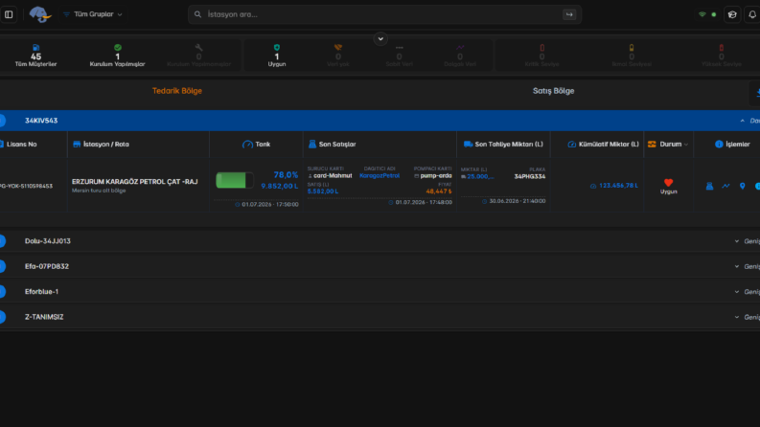This screenshot has width=760, height=427.
Task: Click the 78,0% tank percentage
Action: point(286,175)
